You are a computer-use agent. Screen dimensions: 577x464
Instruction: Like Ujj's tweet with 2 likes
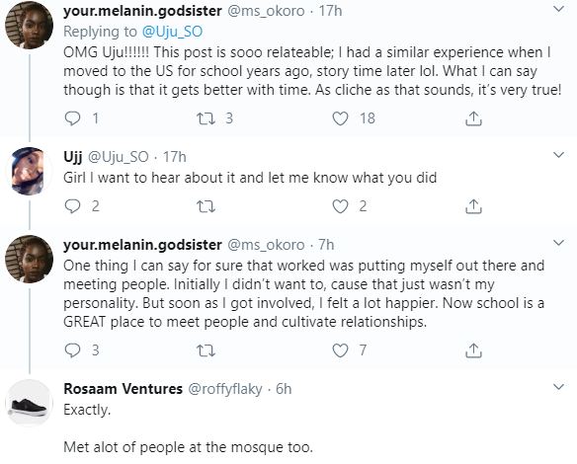pos(340,206)
